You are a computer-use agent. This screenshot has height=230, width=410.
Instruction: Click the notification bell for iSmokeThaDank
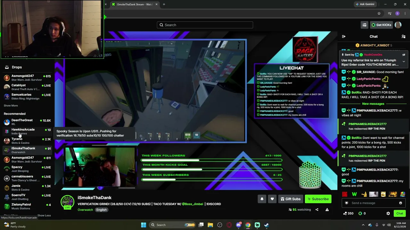(x=262, y=199)
